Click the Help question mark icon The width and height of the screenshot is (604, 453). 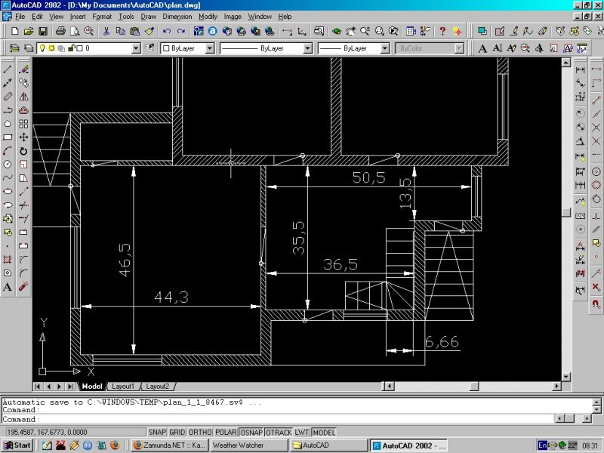click(442, 31)
